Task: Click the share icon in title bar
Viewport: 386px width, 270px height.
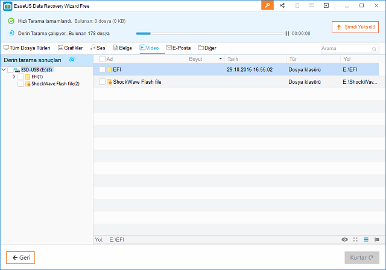Action: point(282,5)
